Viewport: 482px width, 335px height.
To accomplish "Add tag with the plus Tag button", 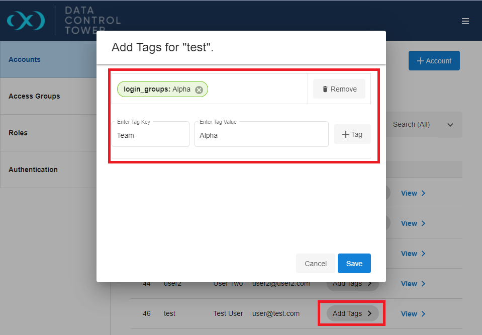I will tap(352, 134).
